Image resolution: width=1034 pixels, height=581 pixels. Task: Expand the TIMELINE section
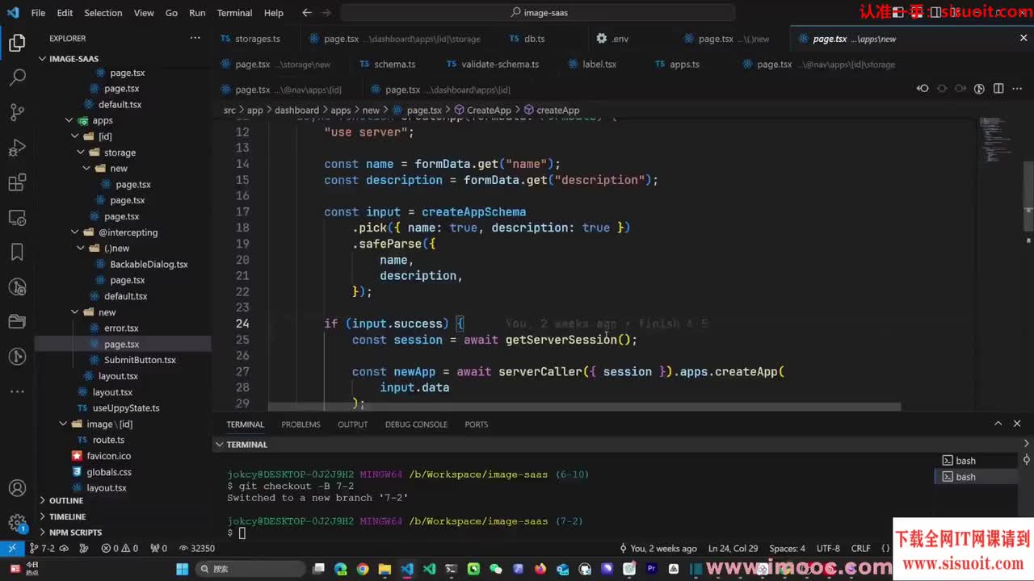[68, 516]
